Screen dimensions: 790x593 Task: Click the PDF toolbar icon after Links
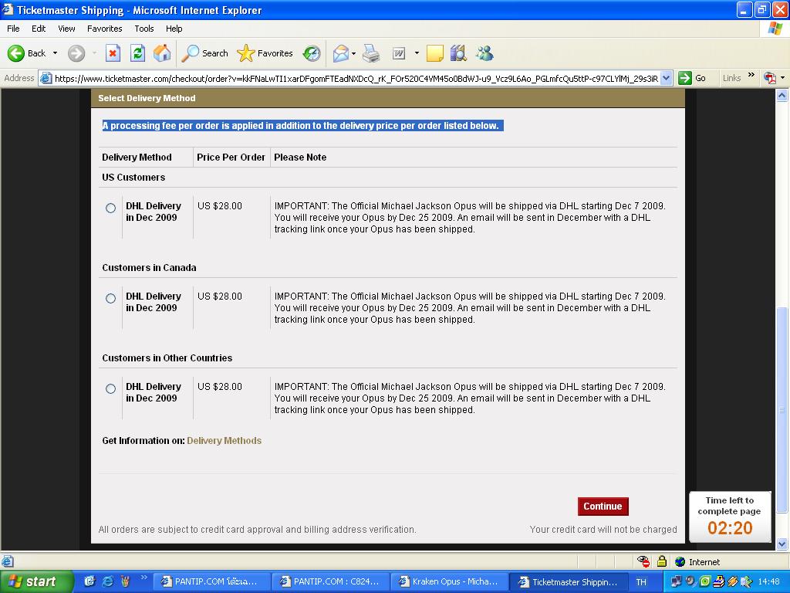(769, 78)
